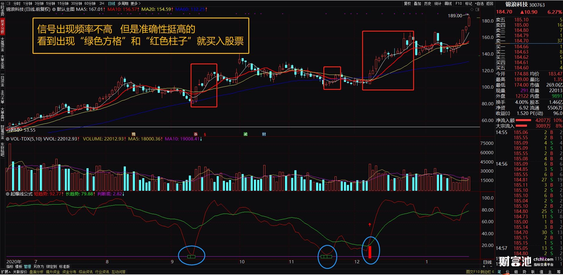
Task: Open the 综合资讯 tab
Action: coord(86,272)
